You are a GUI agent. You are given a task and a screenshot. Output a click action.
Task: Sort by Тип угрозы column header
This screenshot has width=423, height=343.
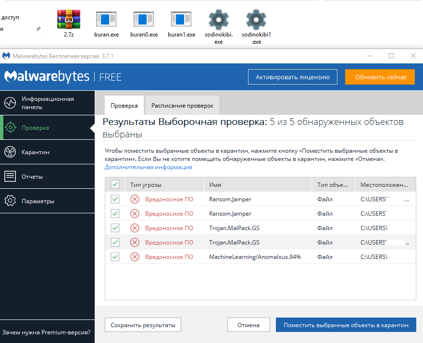click(x=164, y=185)
